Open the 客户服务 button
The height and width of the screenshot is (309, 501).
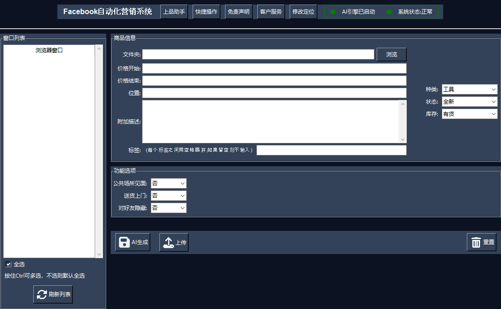tap(271, 12)
